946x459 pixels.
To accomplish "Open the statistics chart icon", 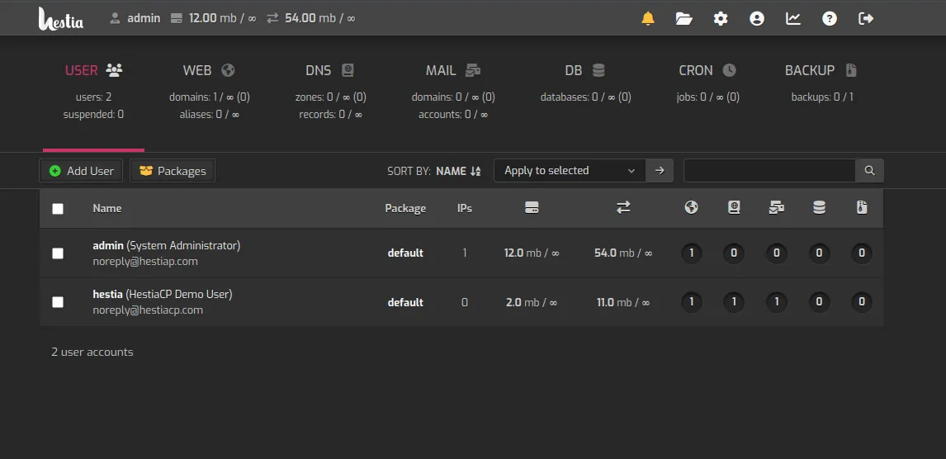I will [792, 19].
